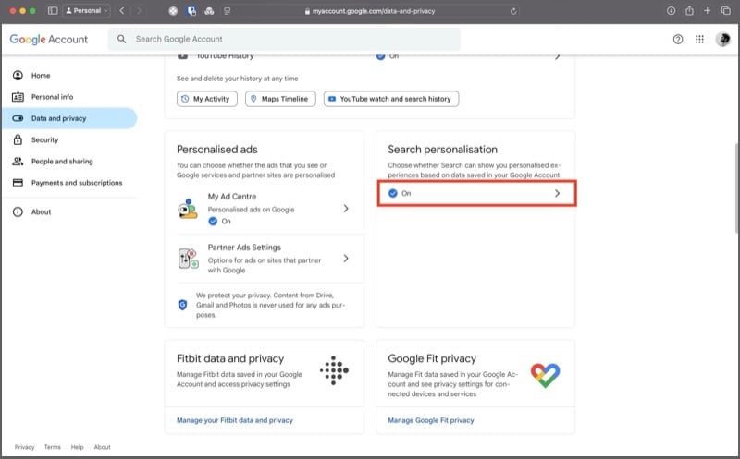Screen dimensions: 740x459
Task: Click the Home sidebar icon
Action: click(18, 76)
